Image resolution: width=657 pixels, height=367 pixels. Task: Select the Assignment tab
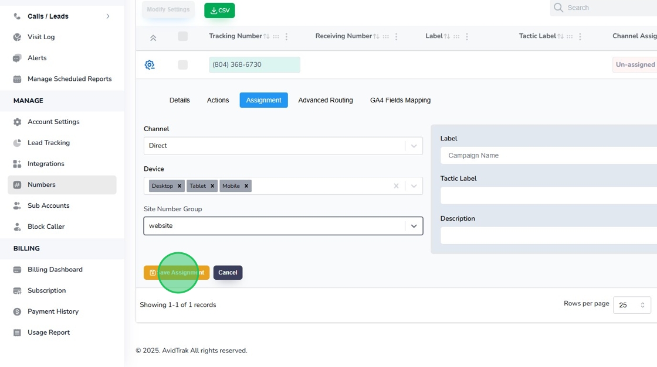pyautogui.click(x=263, y=100)
